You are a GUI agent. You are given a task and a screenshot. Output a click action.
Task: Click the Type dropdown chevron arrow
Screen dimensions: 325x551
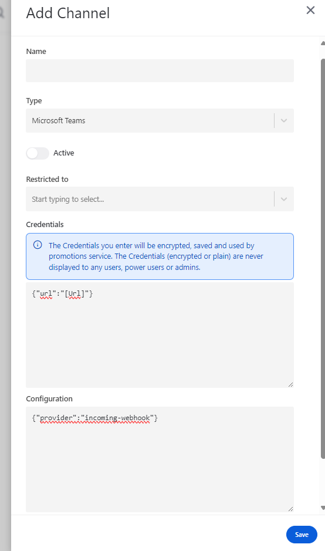coord(284,120)
